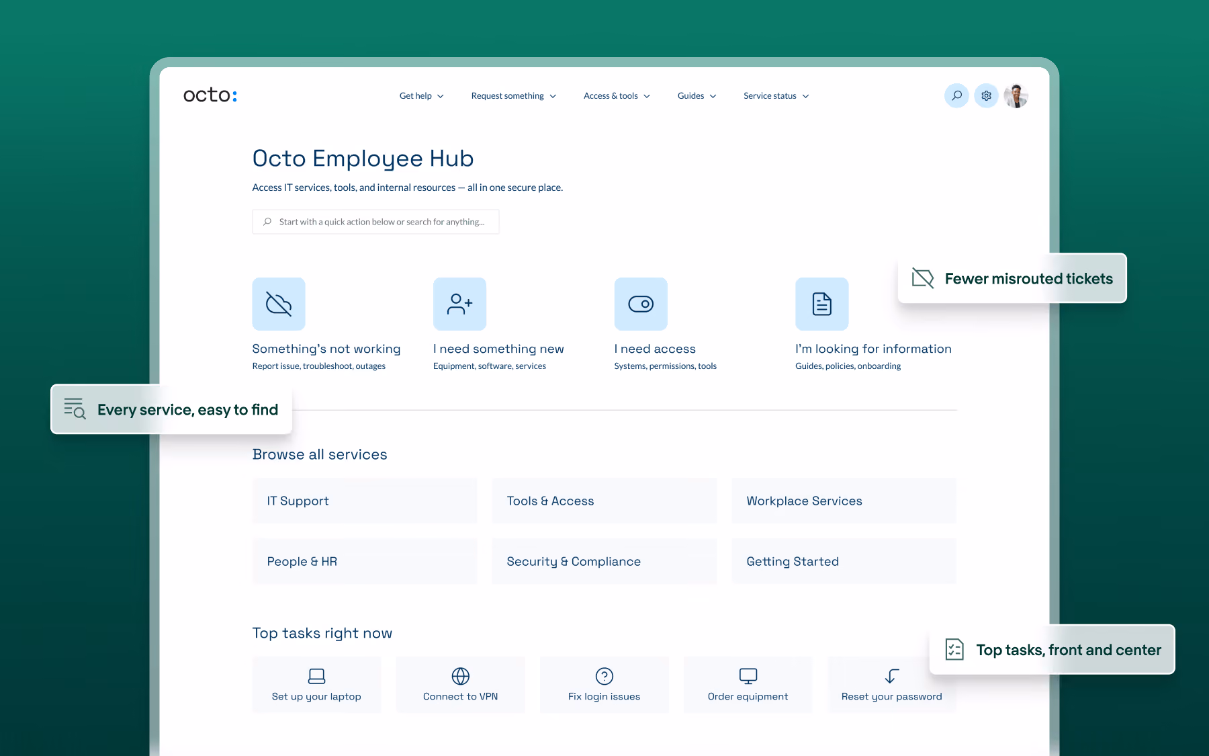Click the document icon for information
The width and height of the screenshot is (1209, 756).
click(822, 304)
